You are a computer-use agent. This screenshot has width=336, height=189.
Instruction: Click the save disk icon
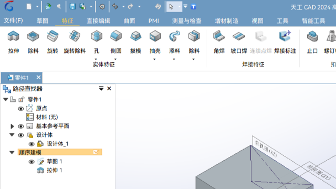(x=72, y=7)
